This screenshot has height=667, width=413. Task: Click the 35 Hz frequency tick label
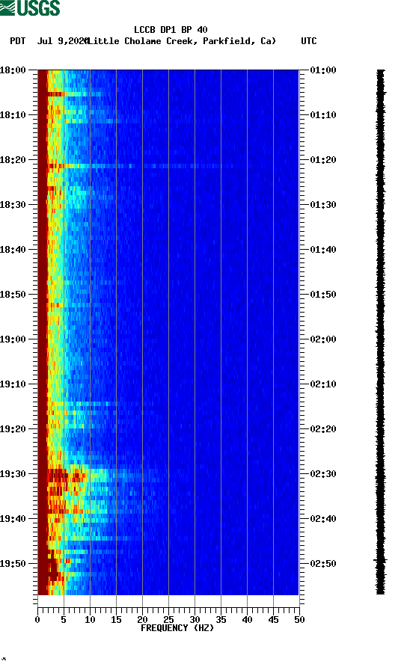pos(221,620)
